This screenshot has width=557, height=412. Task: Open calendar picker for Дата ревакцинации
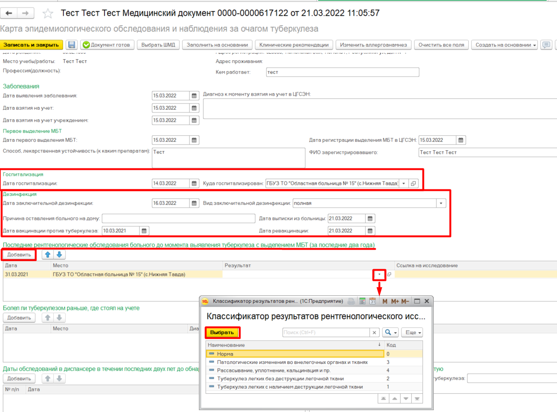(x=370, y=230)
